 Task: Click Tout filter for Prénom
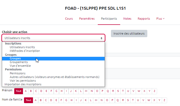click(18, 91)
